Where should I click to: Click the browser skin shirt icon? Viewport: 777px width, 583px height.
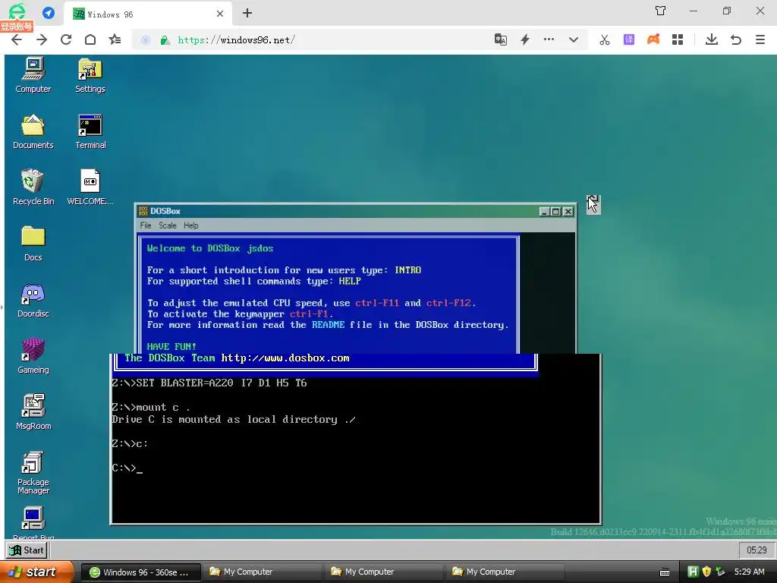[x=661, y=11]
